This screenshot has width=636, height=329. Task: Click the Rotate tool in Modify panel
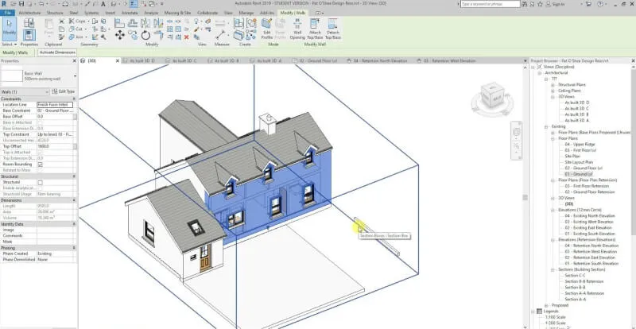[145, 35]
